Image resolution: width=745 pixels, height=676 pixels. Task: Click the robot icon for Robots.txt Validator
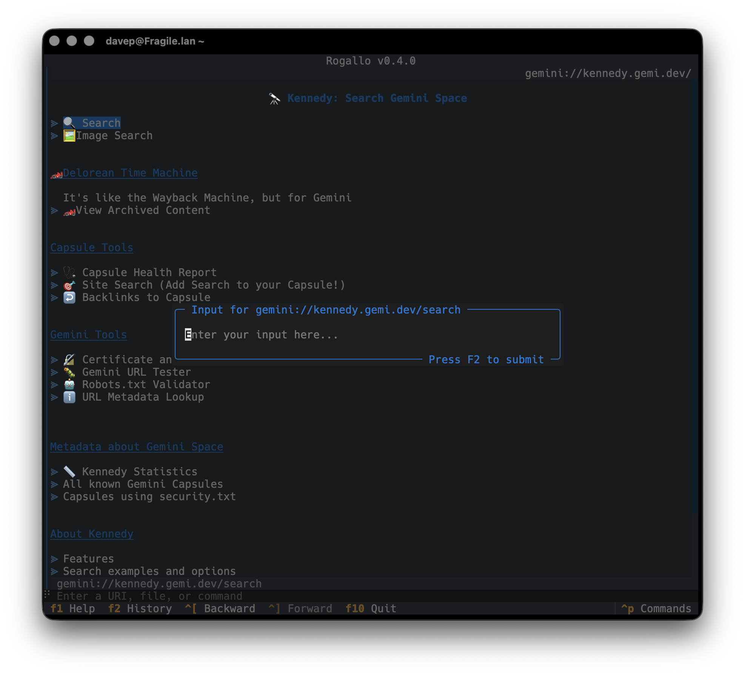(x=69, y=384)
